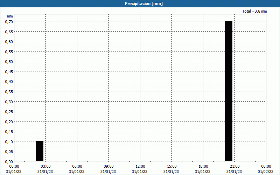Viewport: 280px width, 175px height.
Task: Click the 03:00 31/01/23 time label
Action: (x=45, y=169)
